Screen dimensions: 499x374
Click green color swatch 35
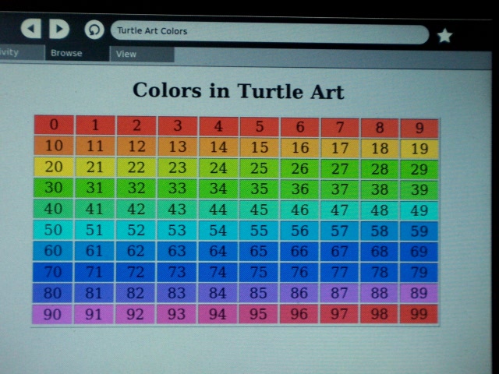pos(260,189)
